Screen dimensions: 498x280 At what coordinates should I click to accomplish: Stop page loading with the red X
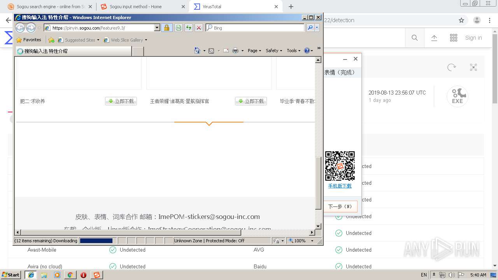coord(198,28)
